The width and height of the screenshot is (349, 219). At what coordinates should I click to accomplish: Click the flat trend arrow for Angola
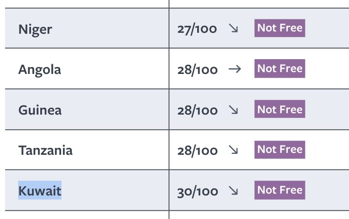click(x=235, y=69)
